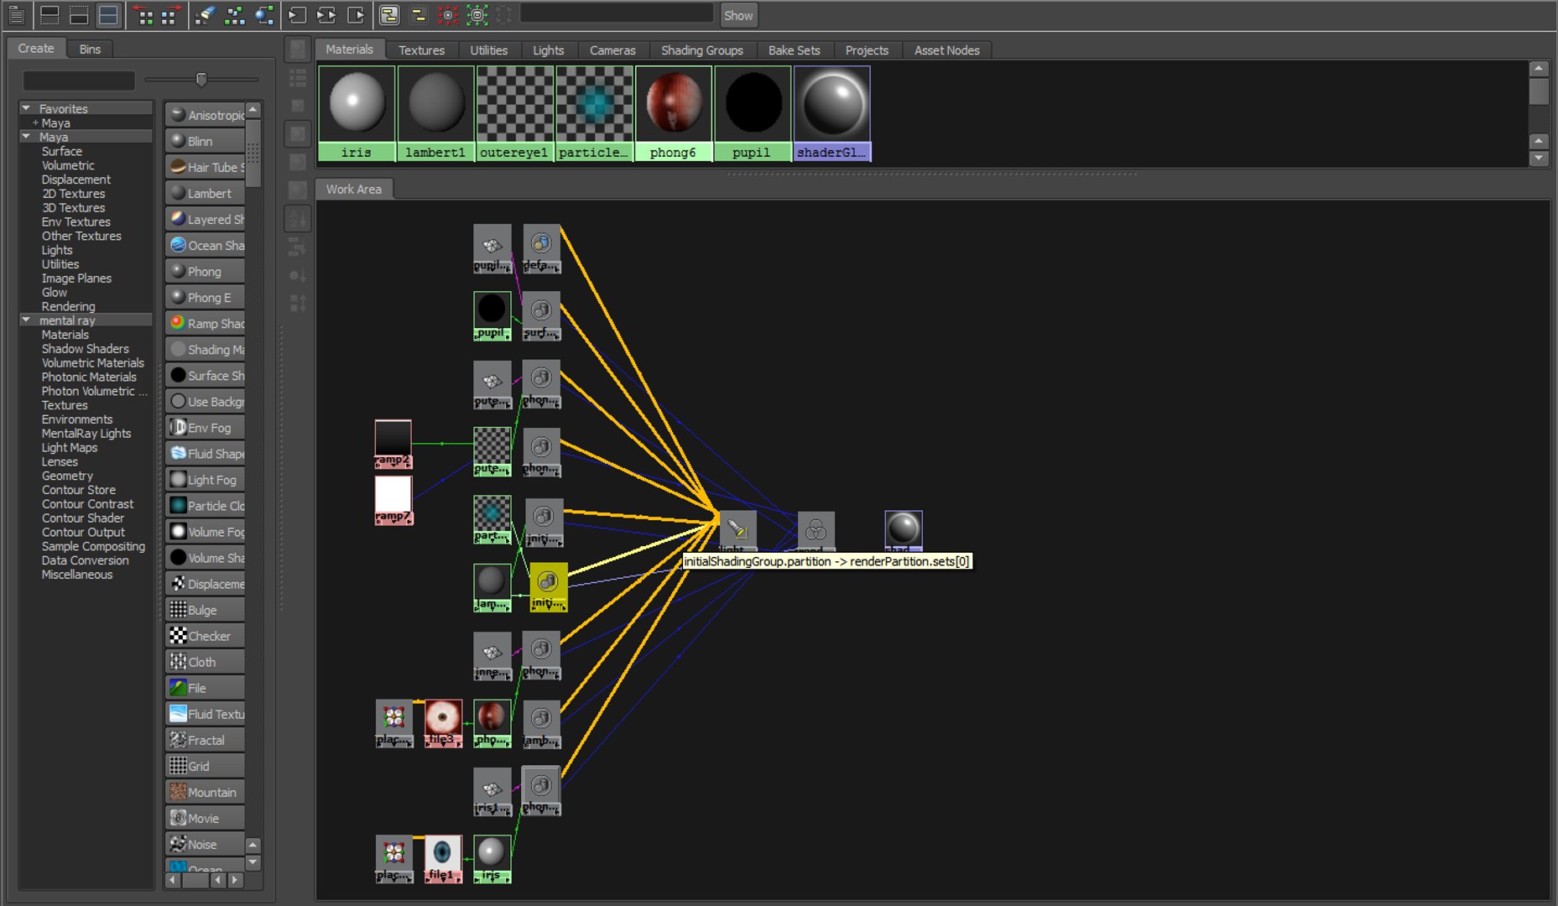Click create list scroll up arrow
This screenshot has height=906, width=1558.
253,110
